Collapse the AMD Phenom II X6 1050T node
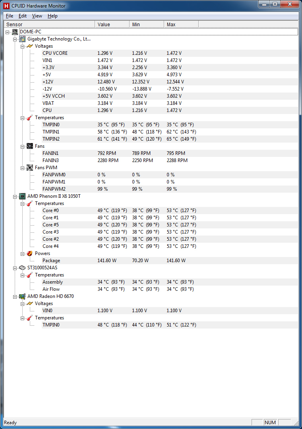 coord(15,197)
